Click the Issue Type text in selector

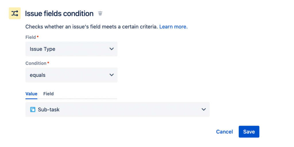pos(42,49)
